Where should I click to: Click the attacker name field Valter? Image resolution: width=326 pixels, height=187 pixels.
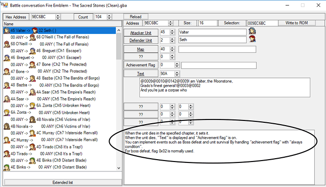coord(213,32)
